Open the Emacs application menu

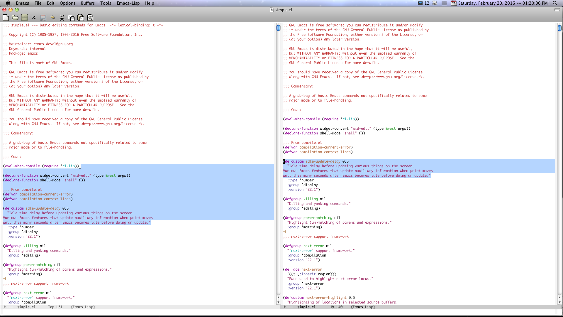tap(22, 3)
